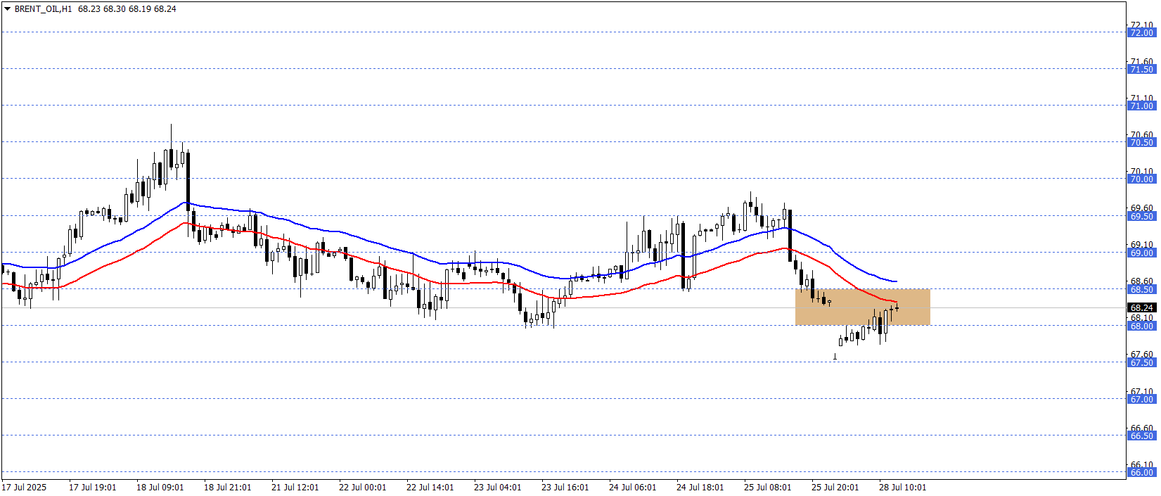Click the 17 Jul 19:01 time label
1161x496 pixels.
point(93,487)
